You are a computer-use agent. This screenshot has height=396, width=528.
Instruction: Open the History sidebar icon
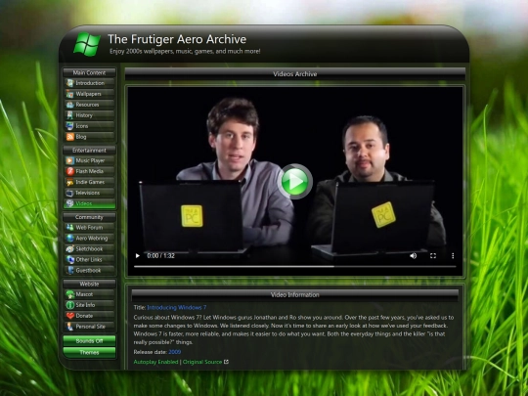(69, 115)
